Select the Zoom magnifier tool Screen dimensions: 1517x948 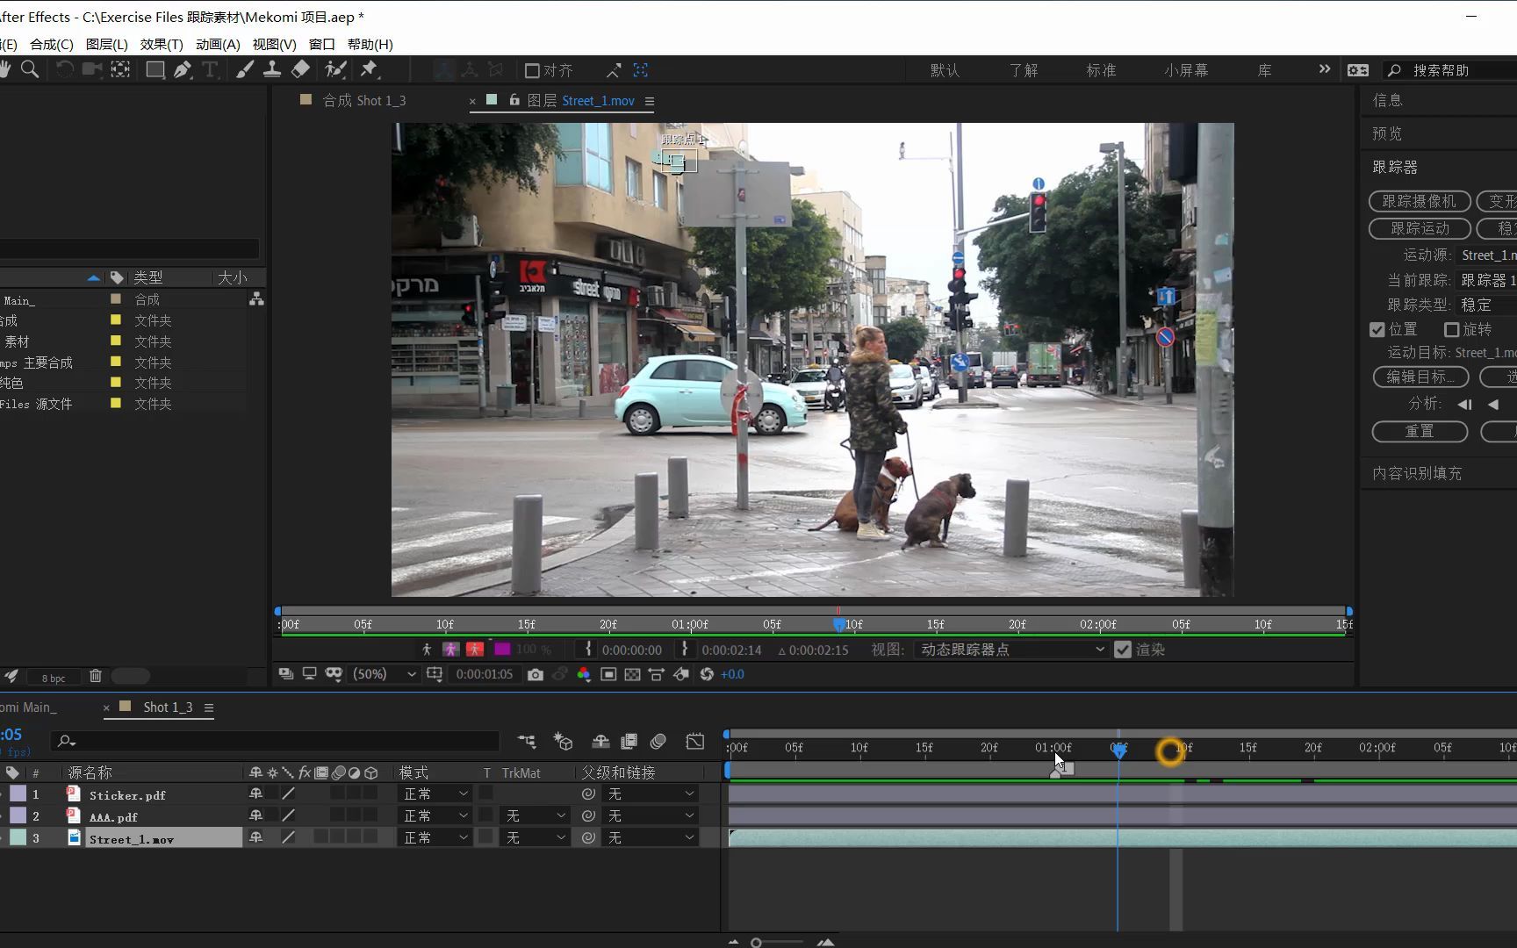(x=30, y=69)
